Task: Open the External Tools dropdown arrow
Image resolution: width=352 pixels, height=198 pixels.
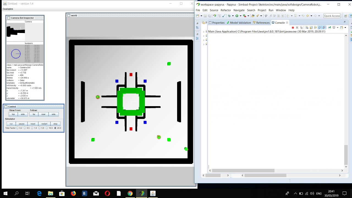Action: pos(248,16)
